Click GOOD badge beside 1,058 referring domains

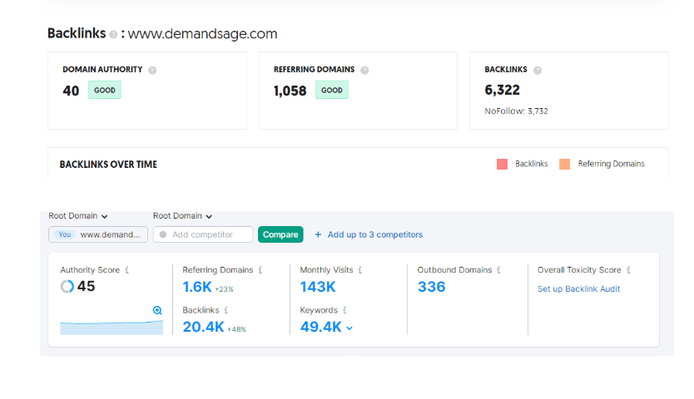331,90
